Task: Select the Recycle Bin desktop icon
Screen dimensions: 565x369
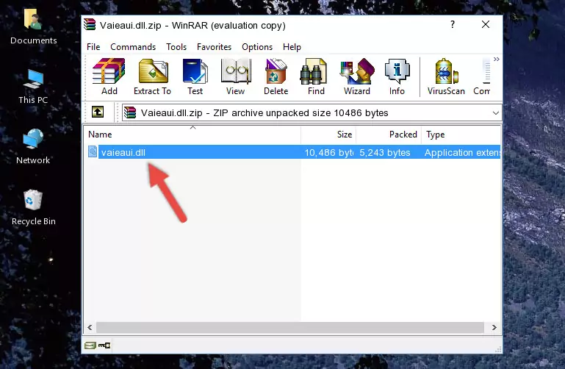Action: (x=34, y=207)
